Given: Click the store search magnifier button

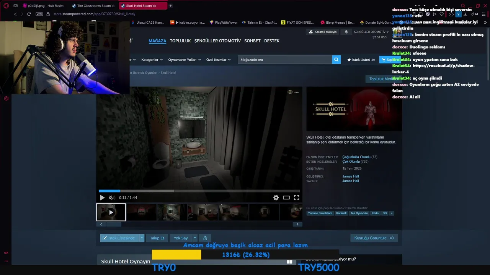Looking at the screenshot, I should tap(336, 60).
